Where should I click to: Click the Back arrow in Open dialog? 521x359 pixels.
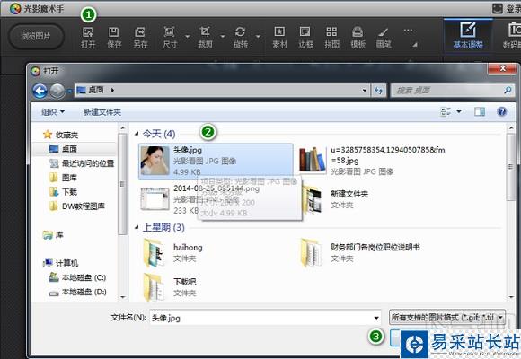point(40,91)
